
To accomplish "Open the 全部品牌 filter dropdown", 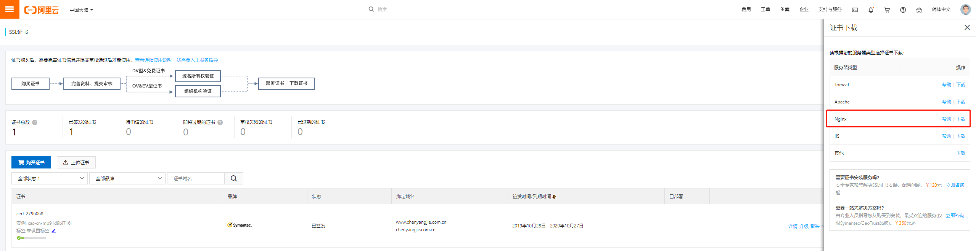I will (x=127, y=178).
